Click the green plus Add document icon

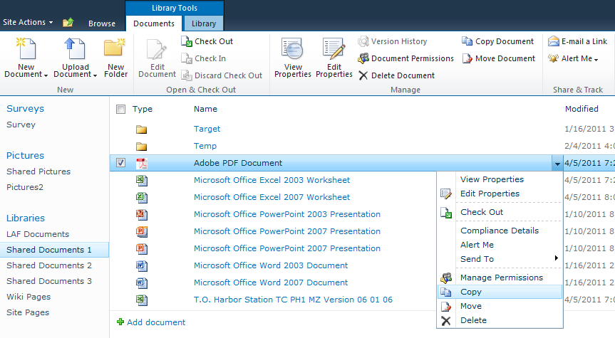point(120,322)
